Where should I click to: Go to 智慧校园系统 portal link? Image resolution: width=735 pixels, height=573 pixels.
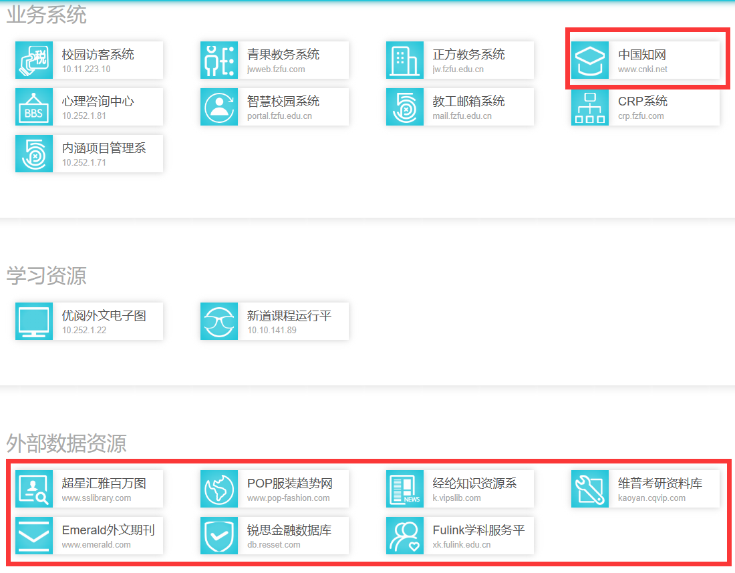pos(279,116)
